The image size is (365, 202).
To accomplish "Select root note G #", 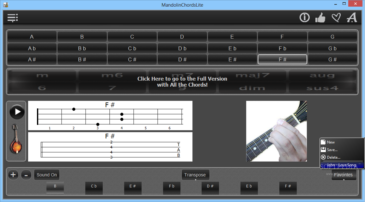I will (x=332, y=59).
